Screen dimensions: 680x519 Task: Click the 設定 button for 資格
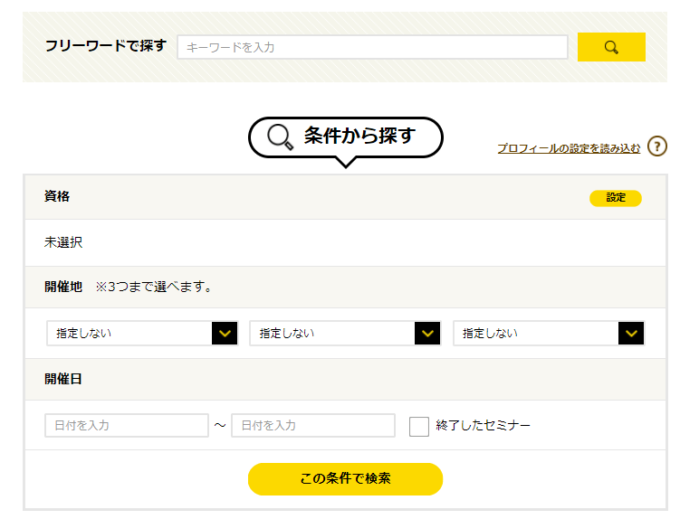point(616,198)
